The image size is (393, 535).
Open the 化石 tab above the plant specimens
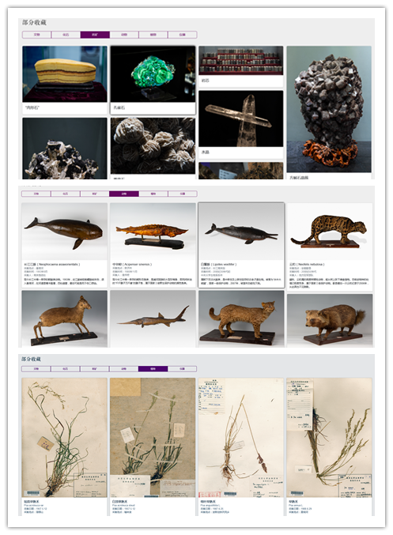pyautogui.click(x=66, y=369)
